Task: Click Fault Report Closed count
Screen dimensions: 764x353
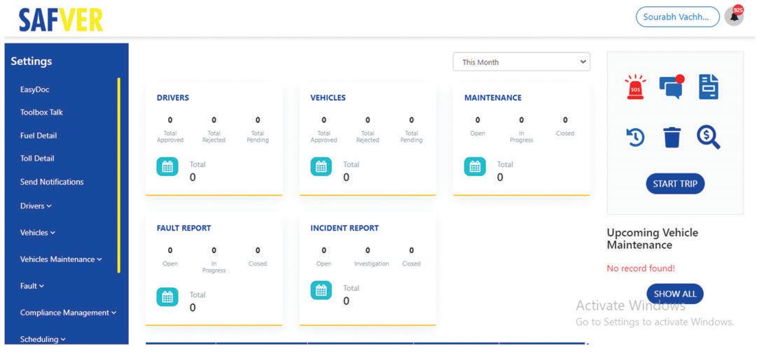Action: [x=258, y=250]
